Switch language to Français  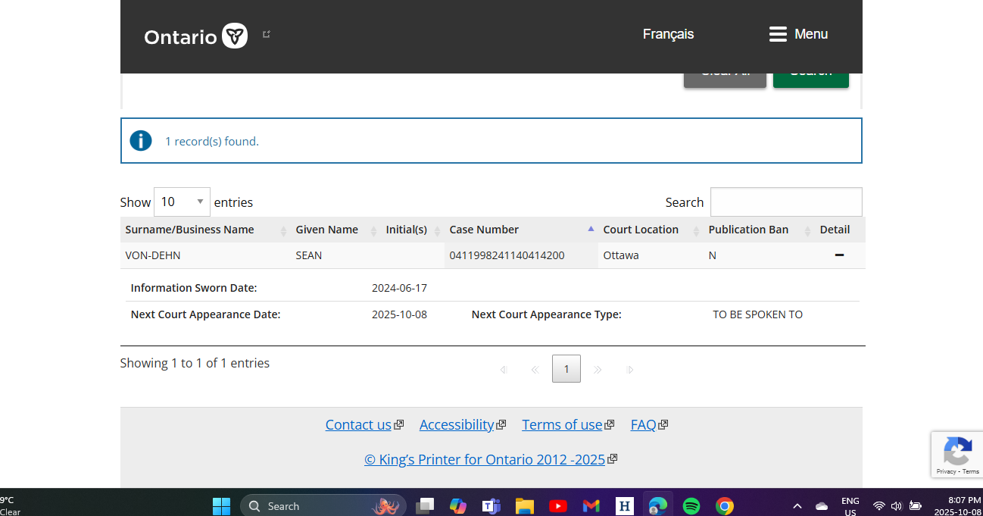click(668, 34)
